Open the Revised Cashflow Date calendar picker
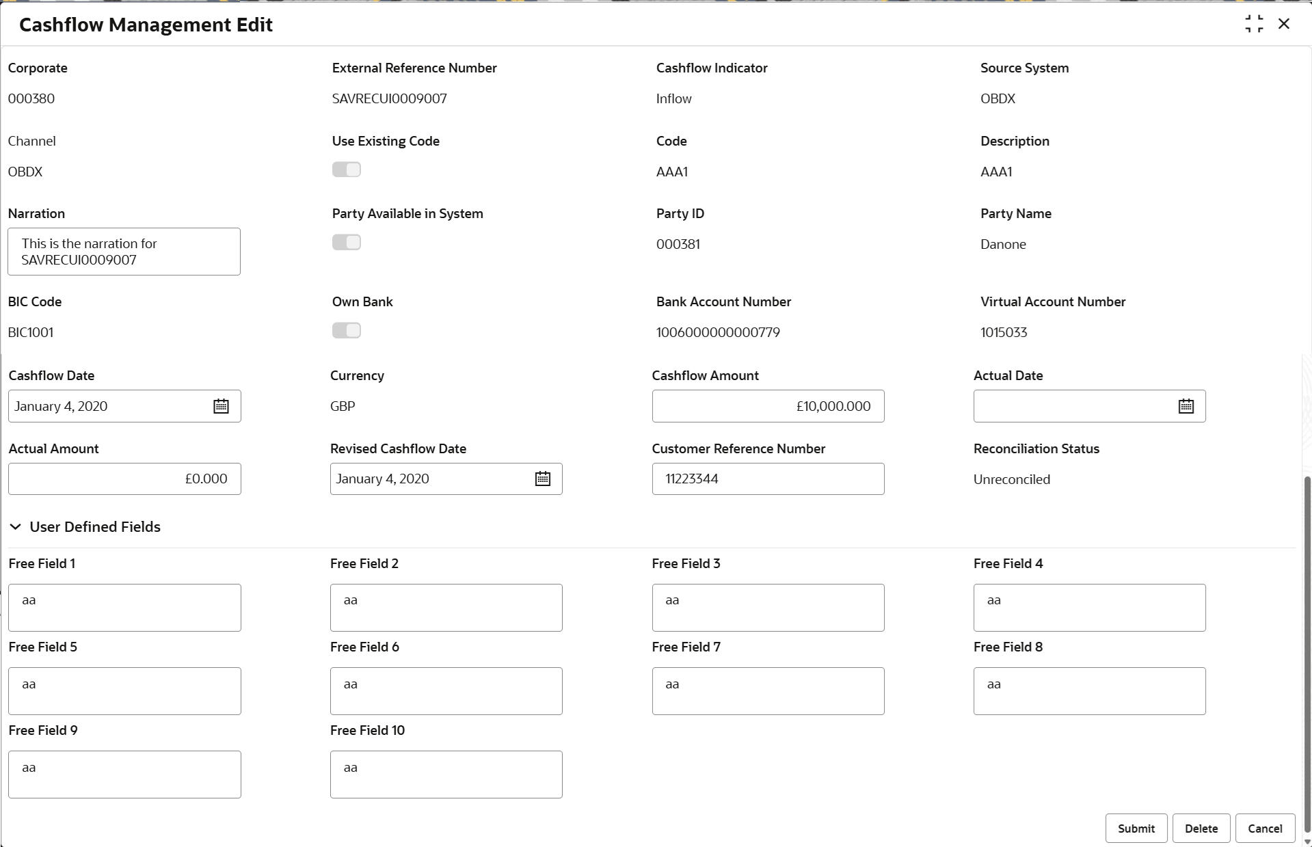 pyautogui.click(x=542, y=479)
